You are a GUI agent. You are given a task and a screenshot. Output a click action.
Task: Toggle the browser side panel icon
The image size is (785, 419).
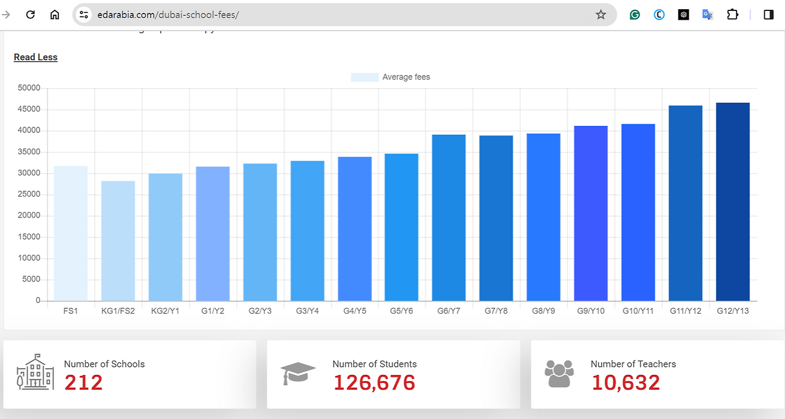click(768, 15)
